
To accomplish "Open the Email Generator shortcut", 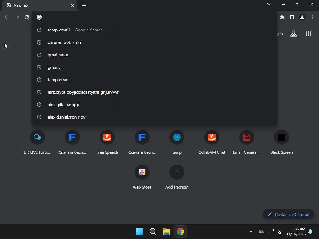I will click(247, 143).
